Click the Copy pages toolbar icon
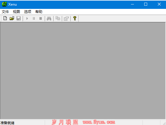 [x=58, y=18]
